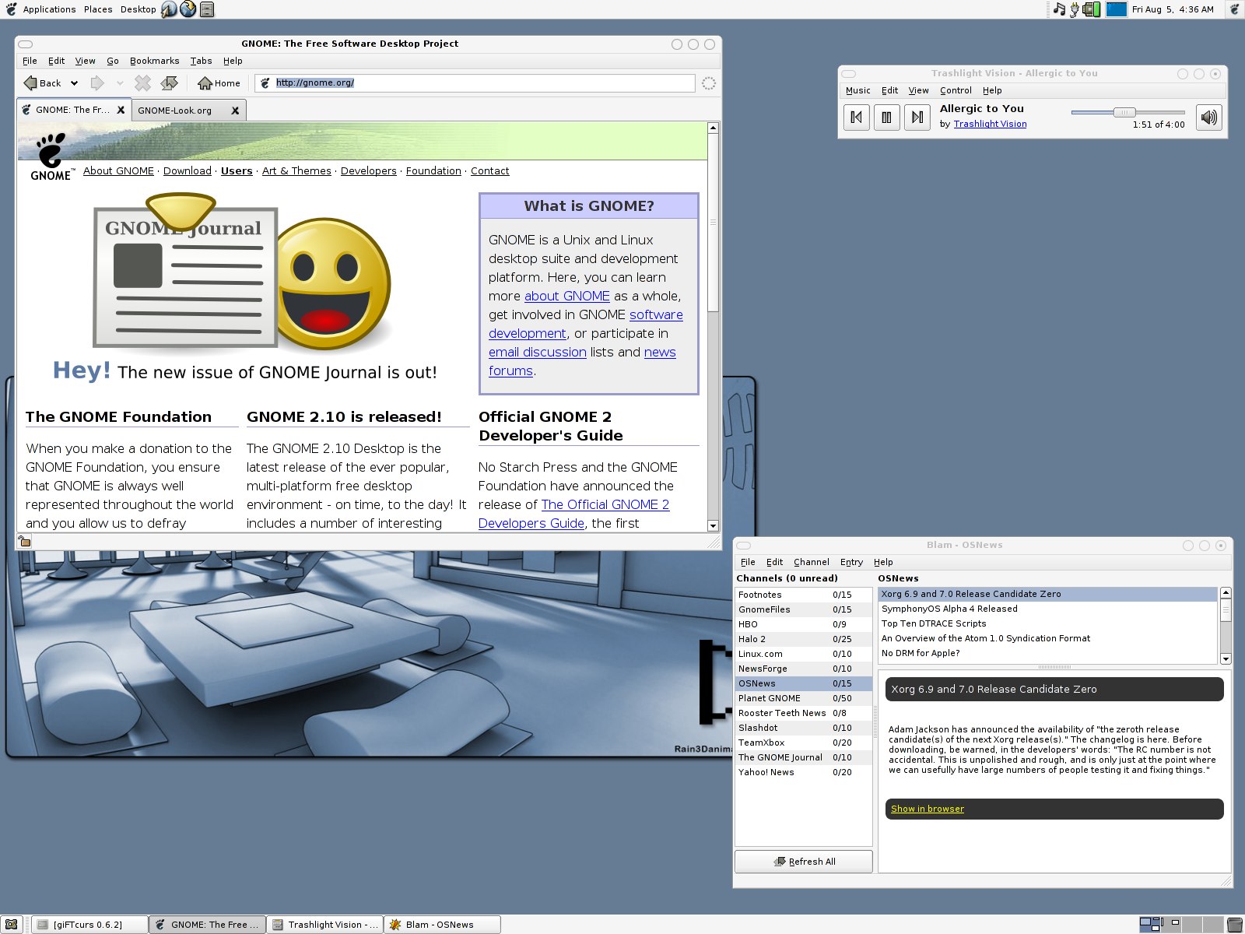1245x934 pixels.
Task: Select the Halo 2 channel
Action: [803, 639]
